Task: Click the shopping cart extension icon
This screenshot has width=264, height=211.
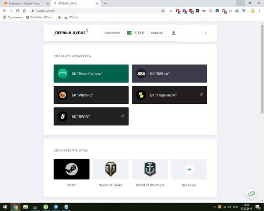Action: [243, 11]
